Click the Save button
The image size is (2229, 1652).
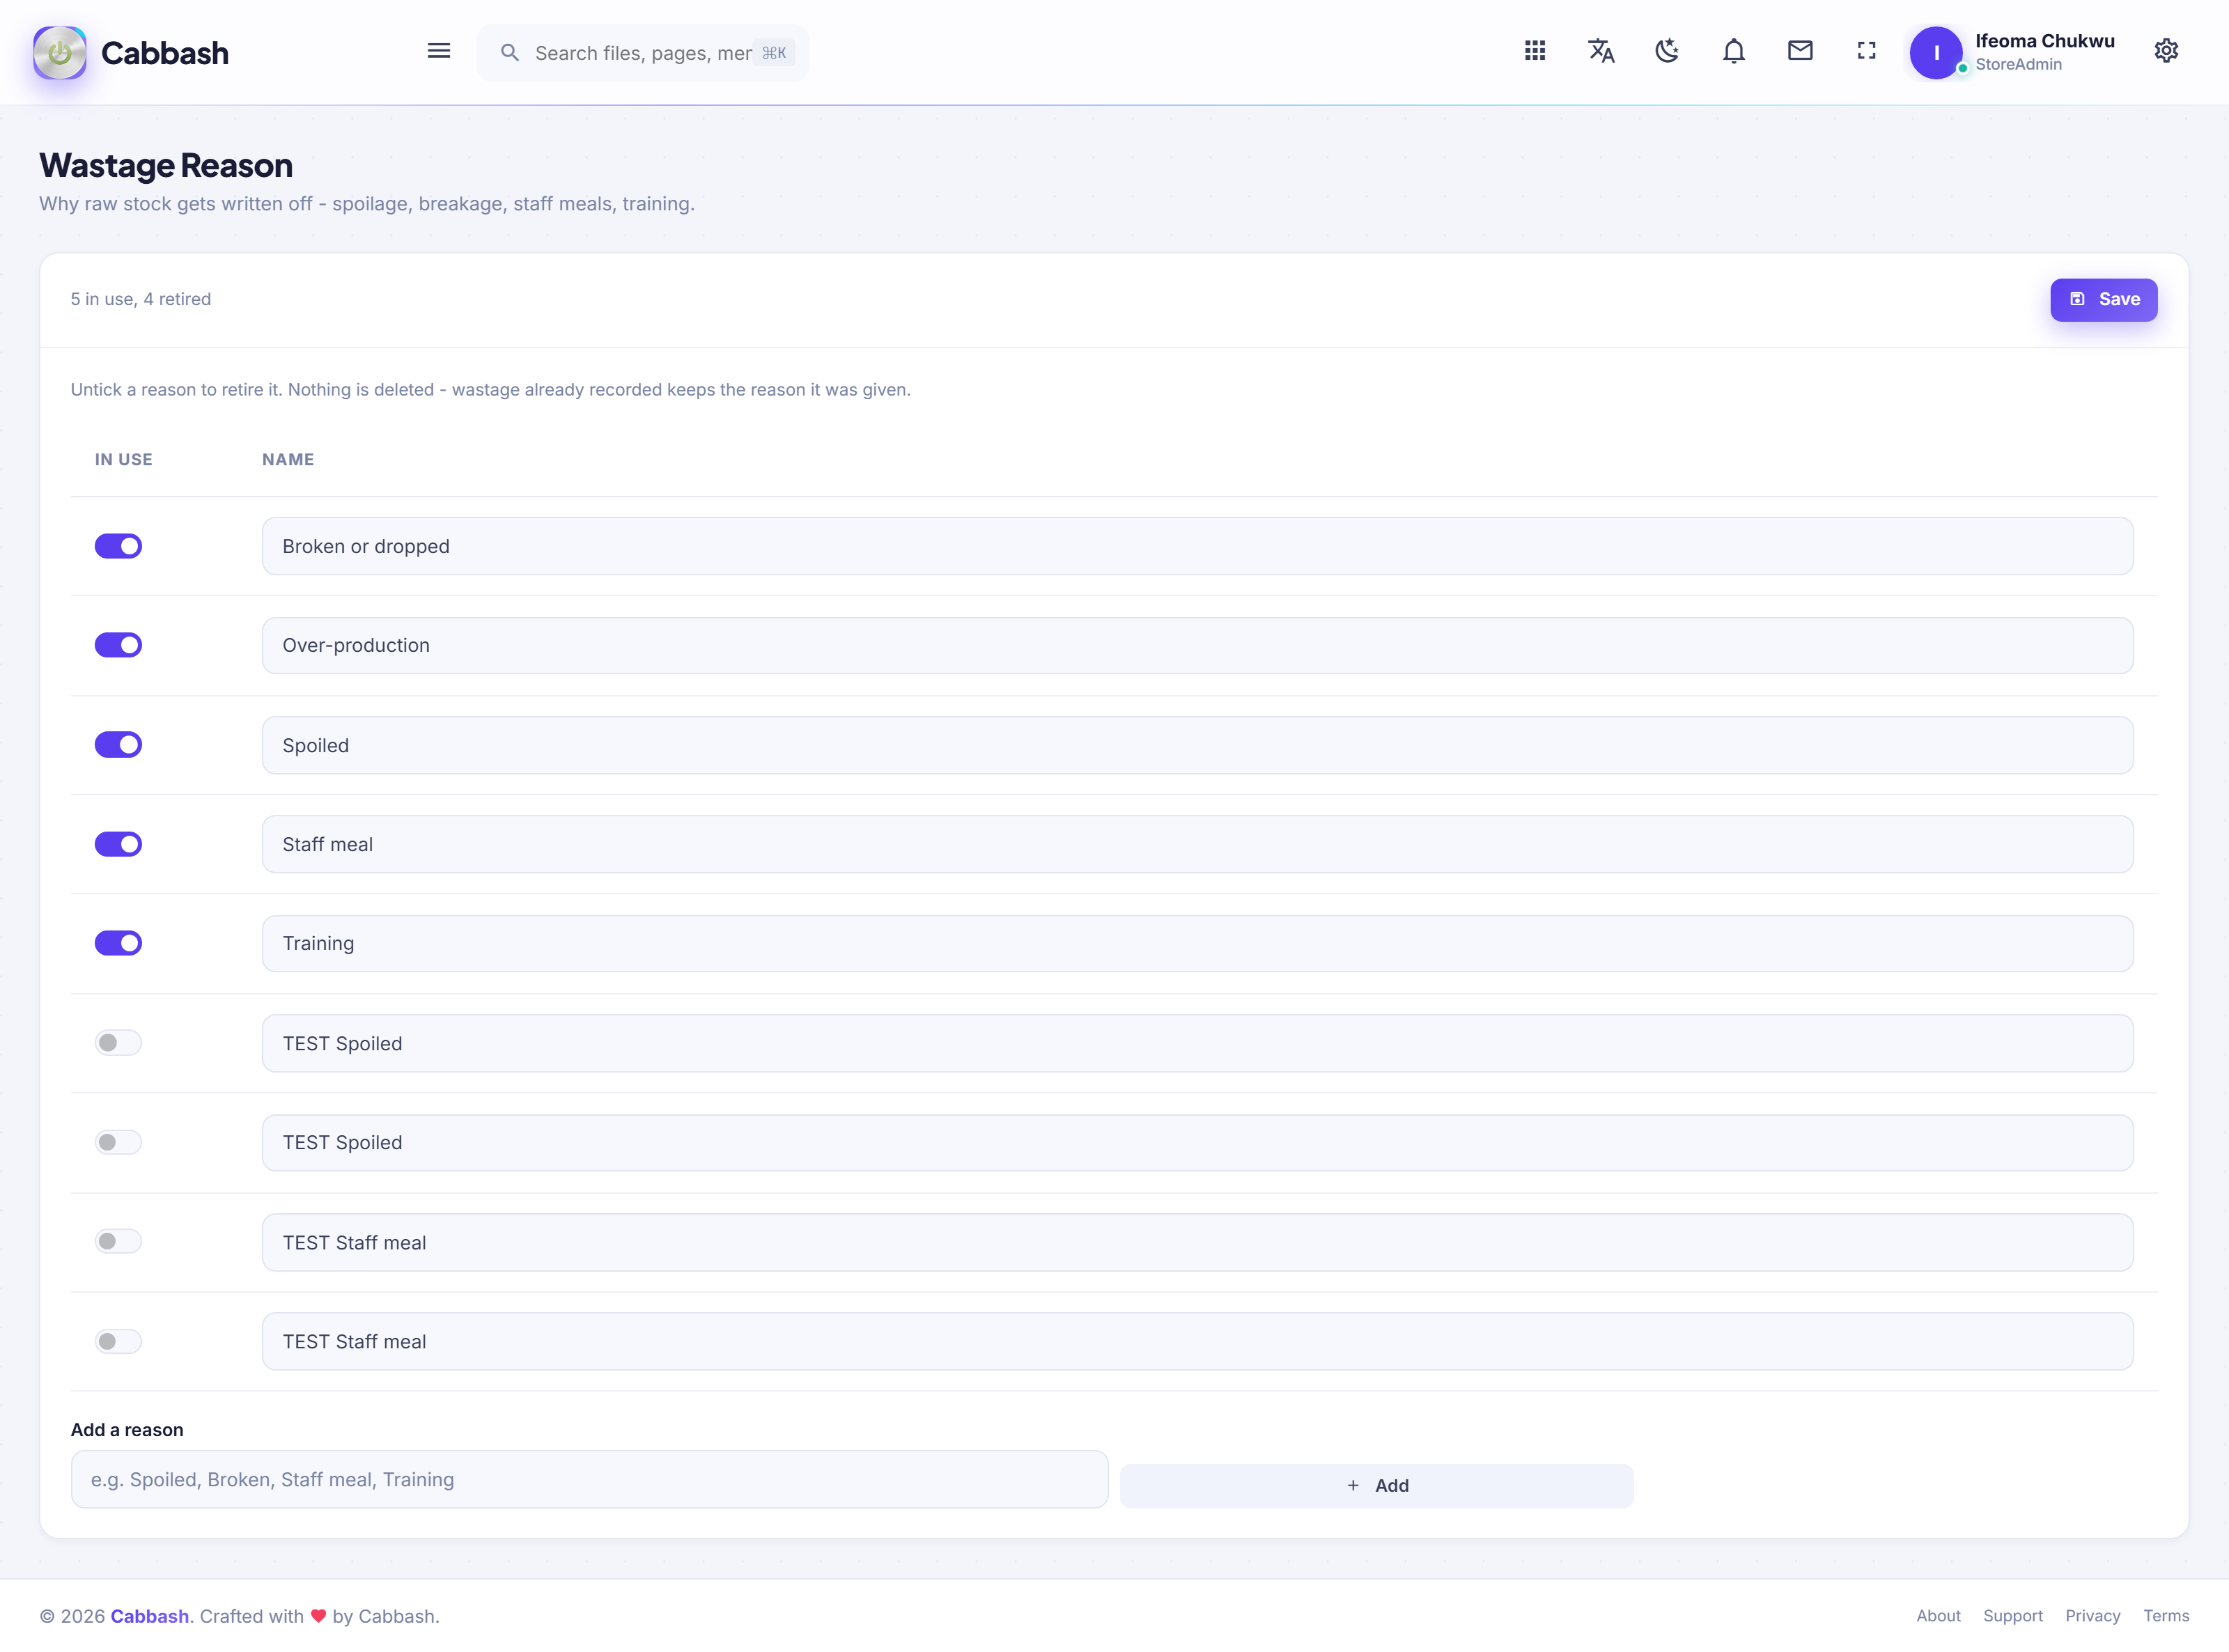(2103, 299)
